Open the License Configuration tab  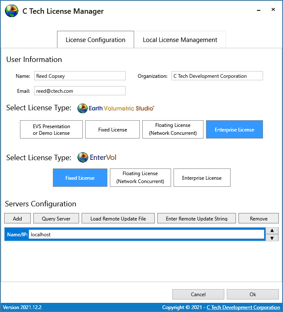tap(95, 40)
